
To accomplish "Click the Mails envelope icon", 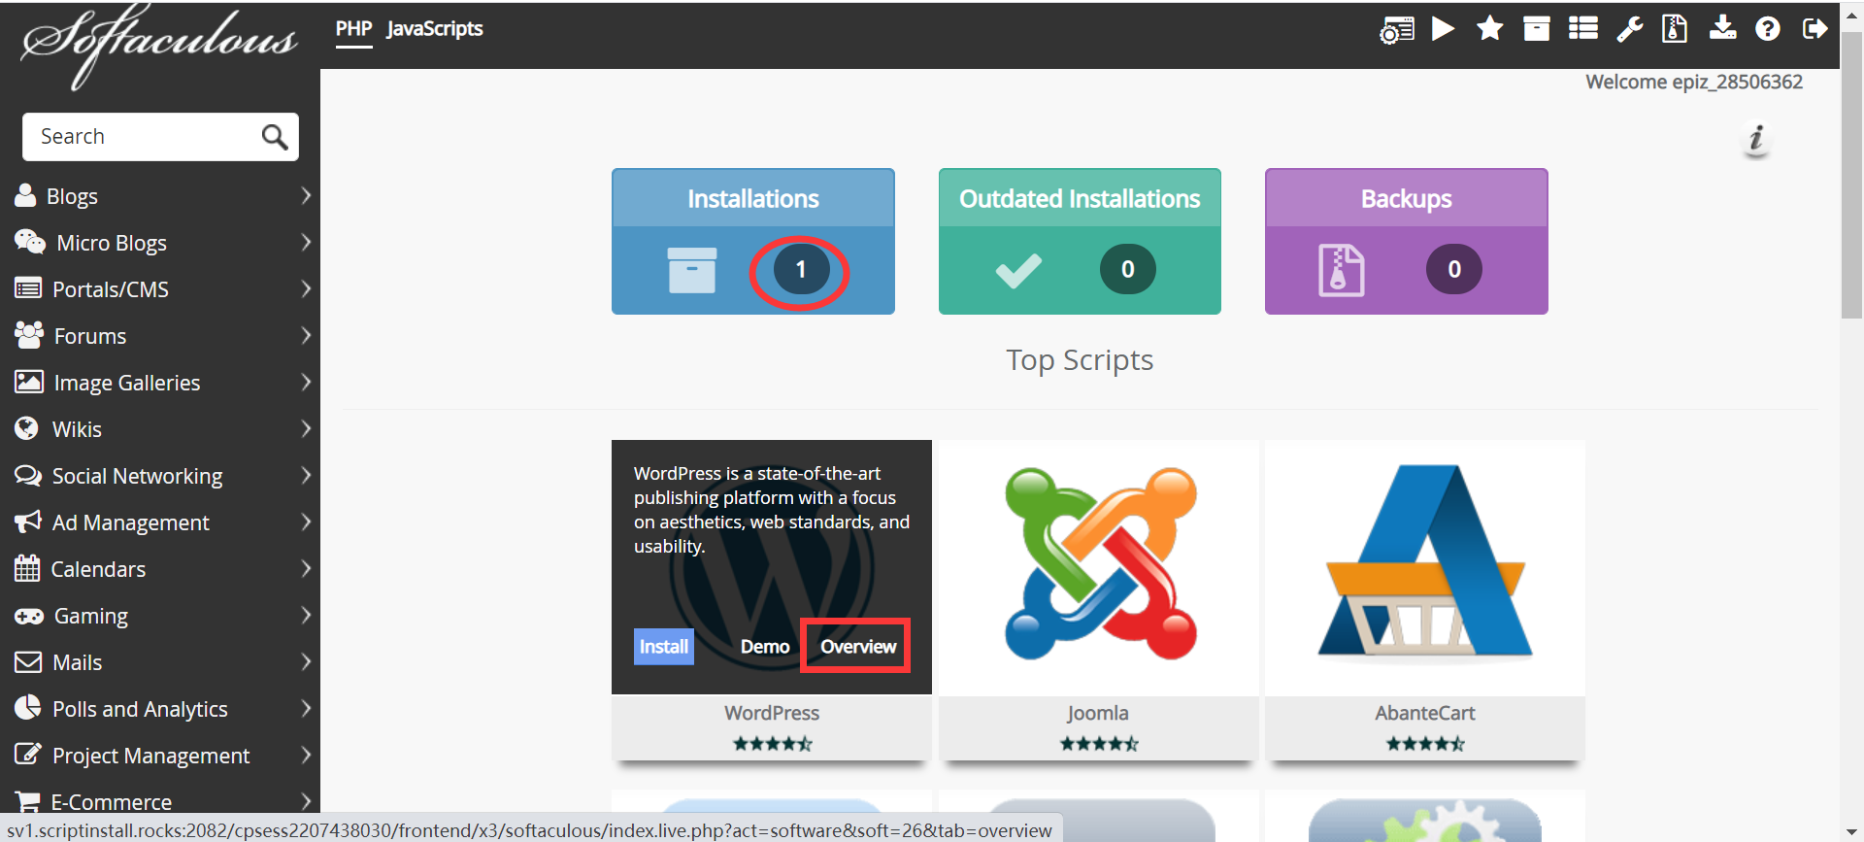I will (x=28, y=662).
